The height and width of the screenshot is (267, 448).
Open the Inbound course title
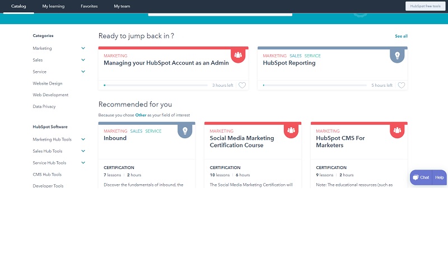(115, 138)
